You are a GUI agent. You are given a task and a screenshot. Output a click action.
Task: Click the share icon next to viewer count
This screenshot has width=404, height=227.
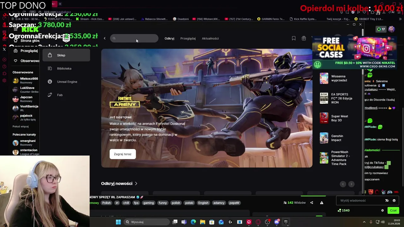pyautogui.click(x=312, y=203)
